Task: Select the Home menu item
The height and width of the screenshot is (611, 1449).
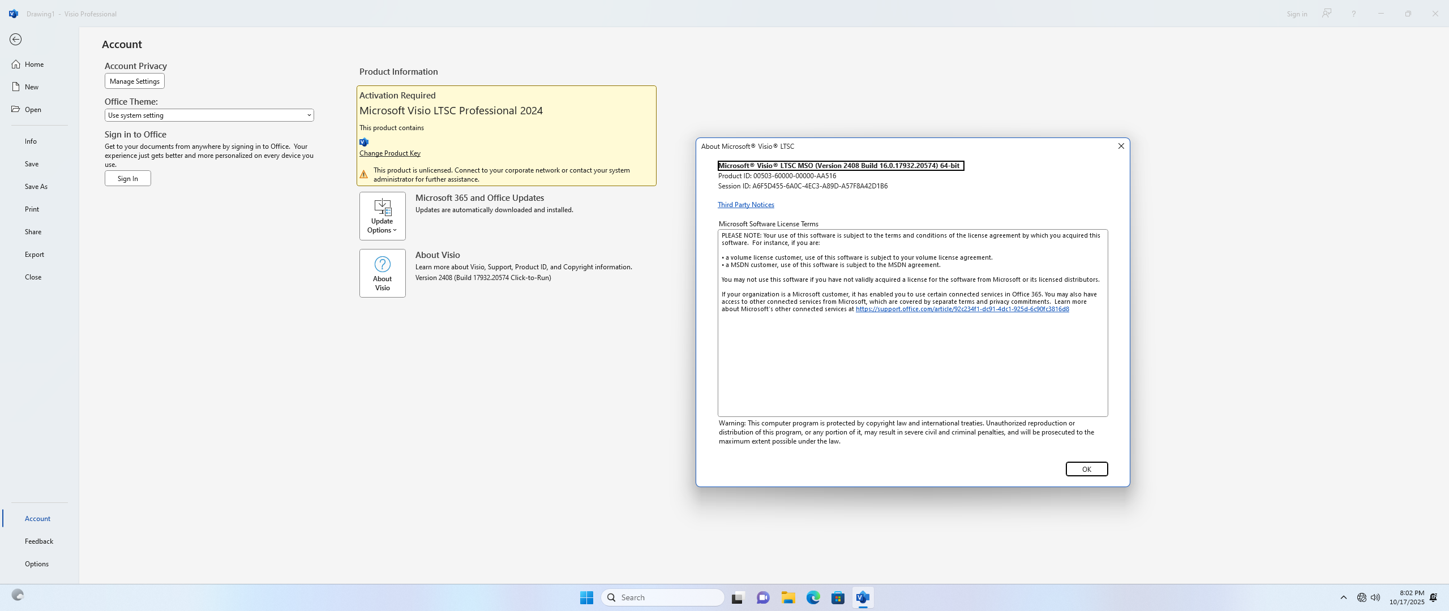Action: (34, 64)
